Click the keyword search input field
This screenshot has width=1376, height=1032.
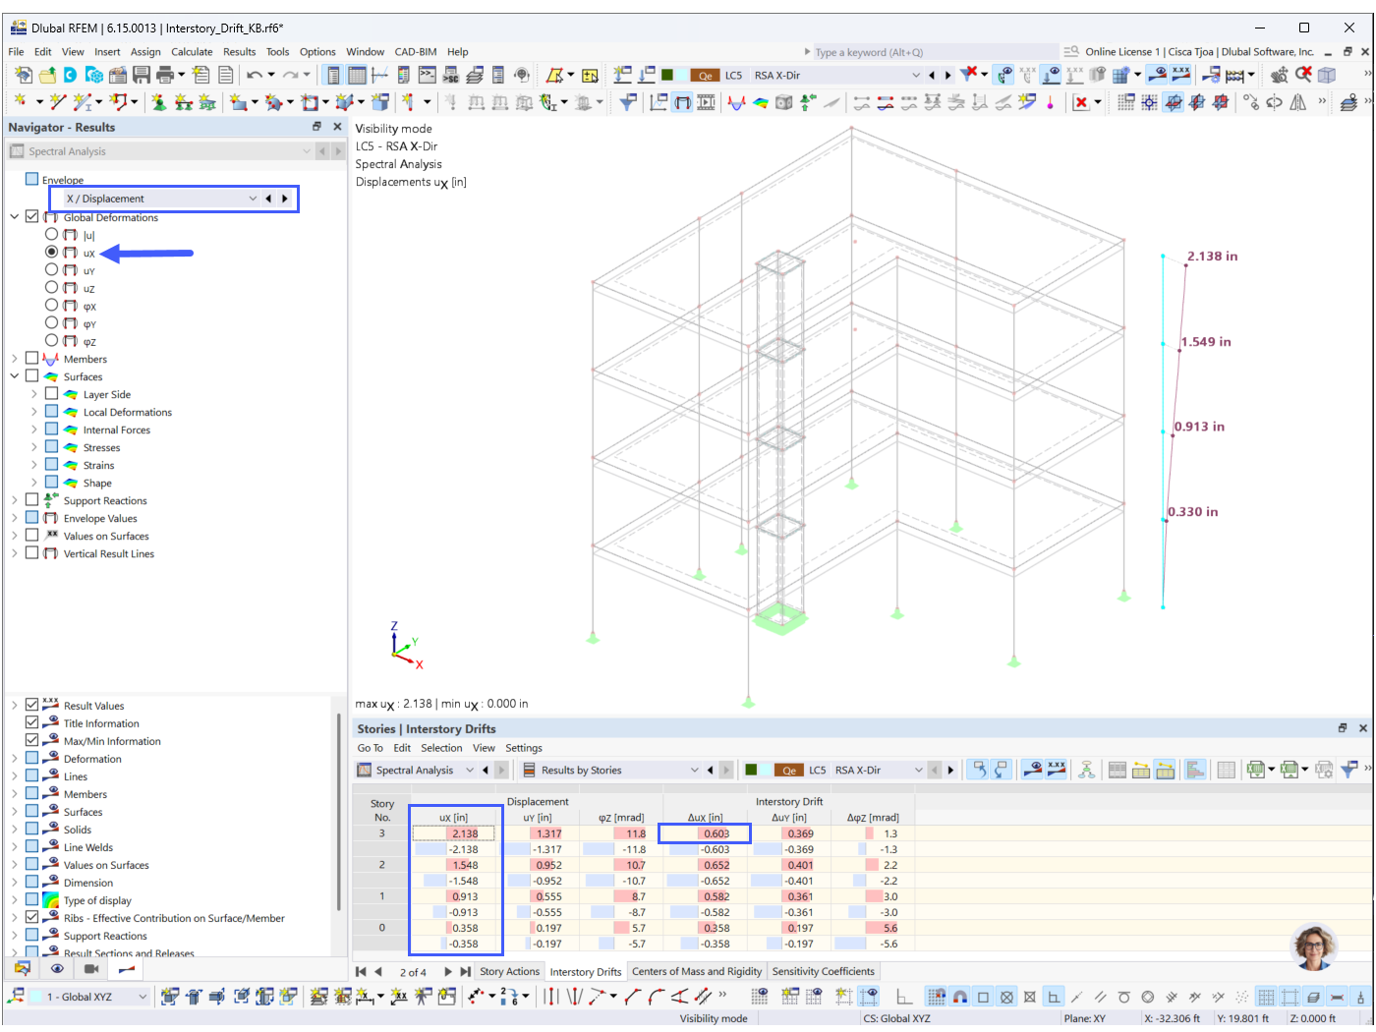(934, 52)
